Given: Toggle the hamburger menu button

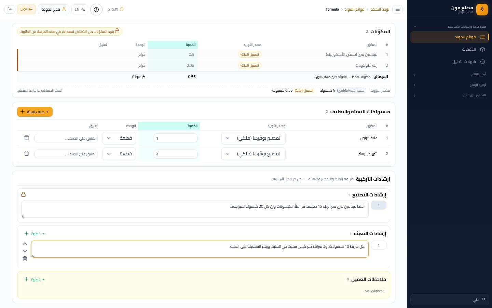Looking at the screenshot, I should tap(397, 9).
